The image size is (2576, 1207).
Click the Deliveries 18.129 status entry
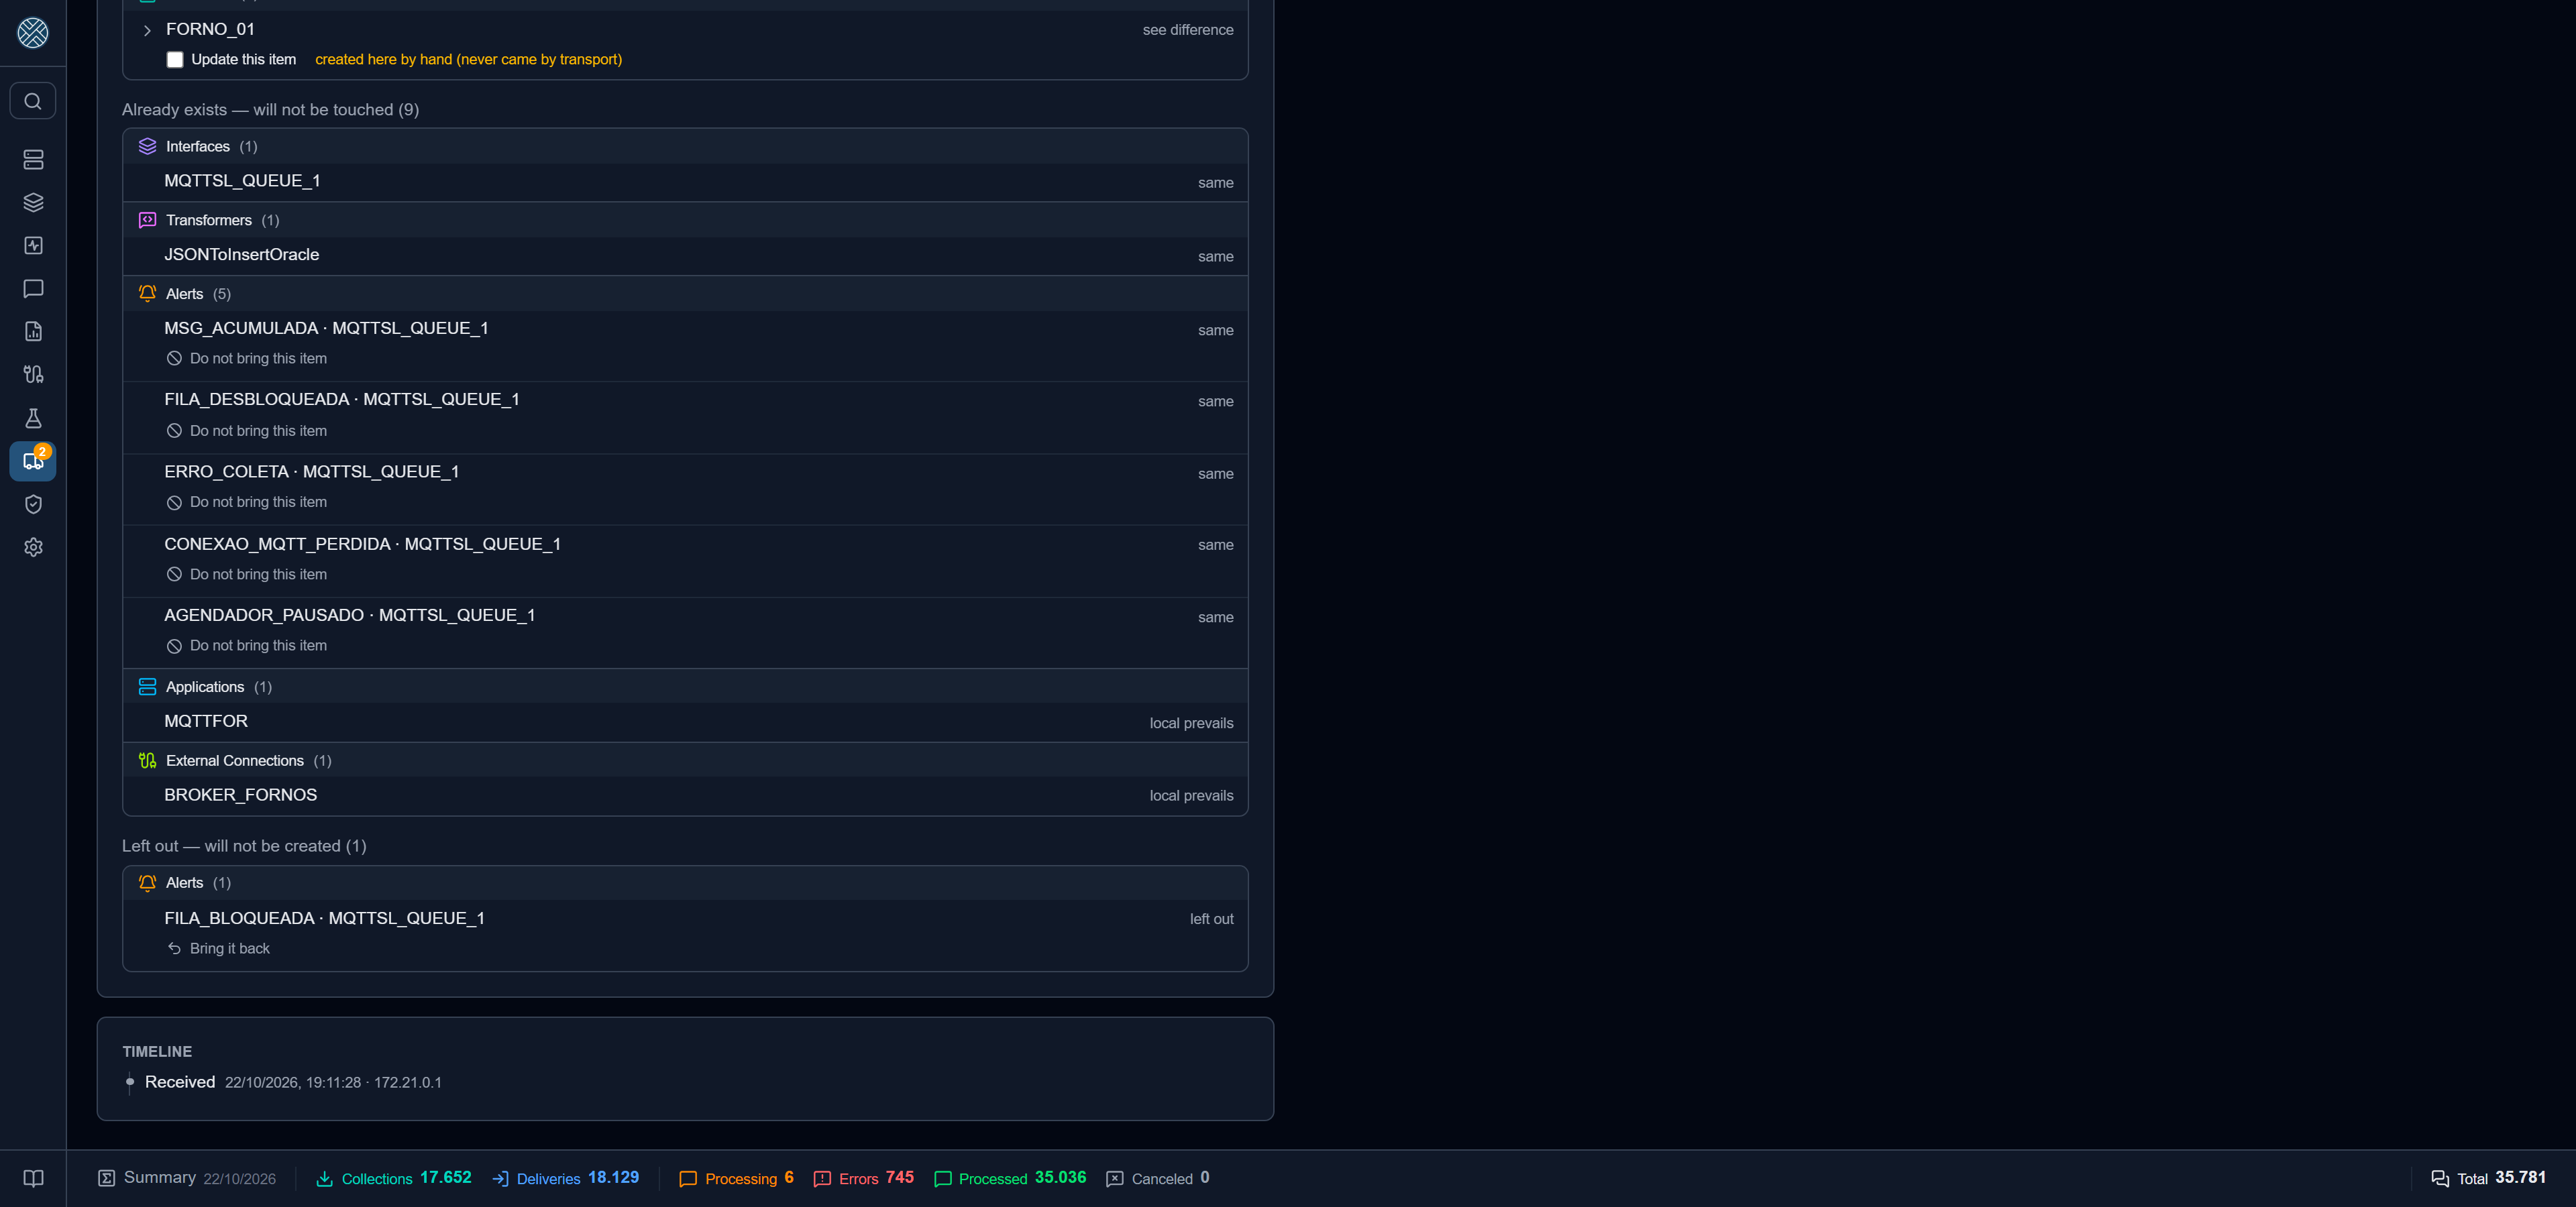click(x=566, y=1178)
